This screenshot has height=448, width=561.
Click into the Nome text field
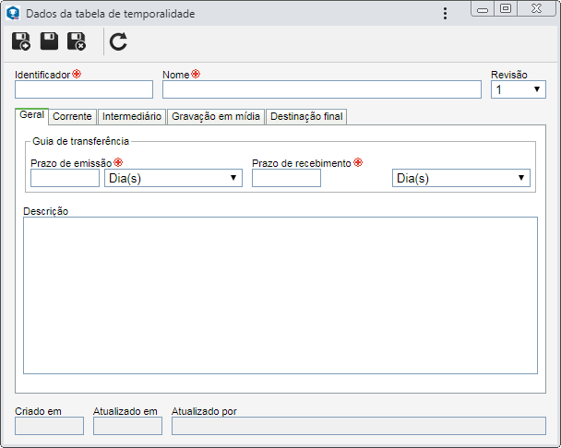322,89
